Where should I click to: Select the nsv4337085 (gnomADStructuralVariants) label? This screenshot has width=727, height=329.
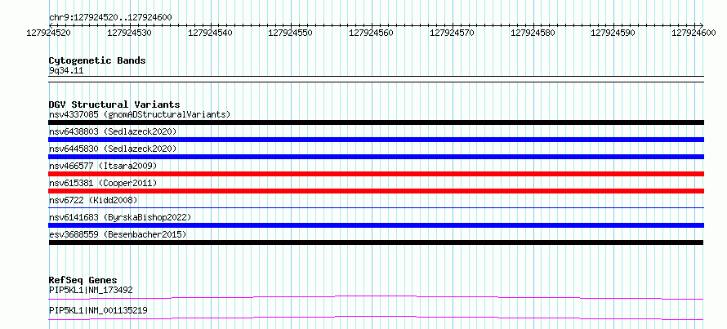[140, 114]
